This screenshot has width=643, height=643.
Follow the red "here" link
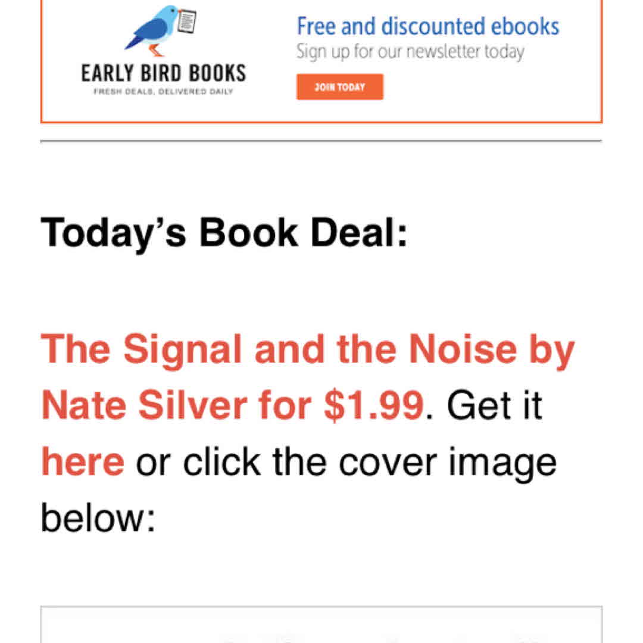(x=83, y=461)
